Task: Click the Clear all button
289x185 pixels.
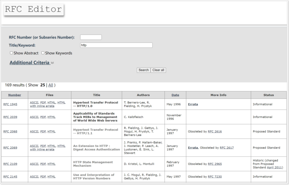Action: coord(158,70)
